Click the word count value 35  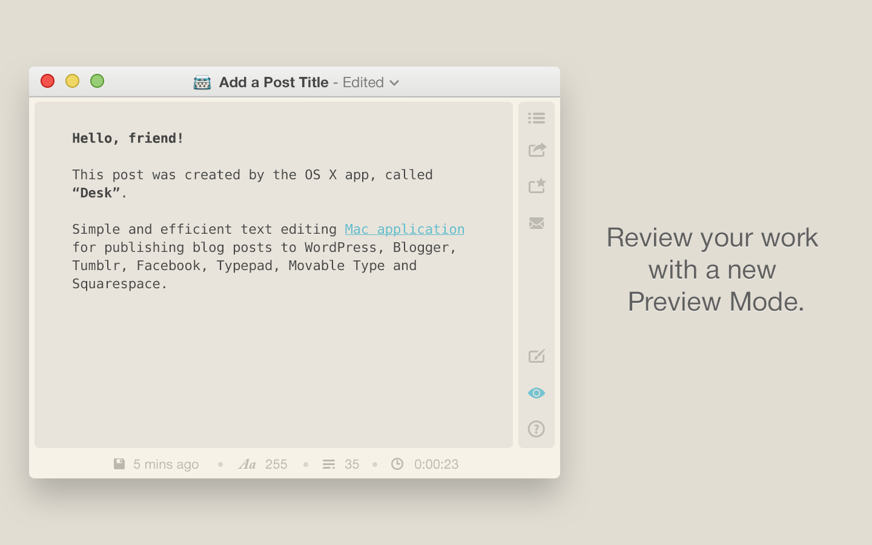[352, 464]
